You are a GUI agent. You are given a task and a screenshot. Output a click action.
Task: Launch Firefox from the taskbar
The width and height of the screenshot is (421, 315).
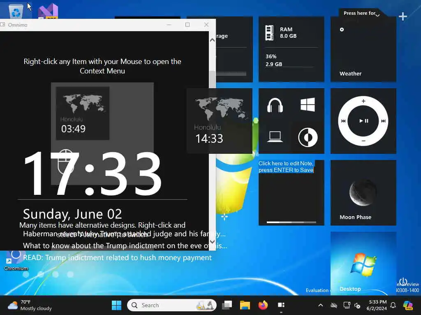pyautogui.click(x=263, y=305)
